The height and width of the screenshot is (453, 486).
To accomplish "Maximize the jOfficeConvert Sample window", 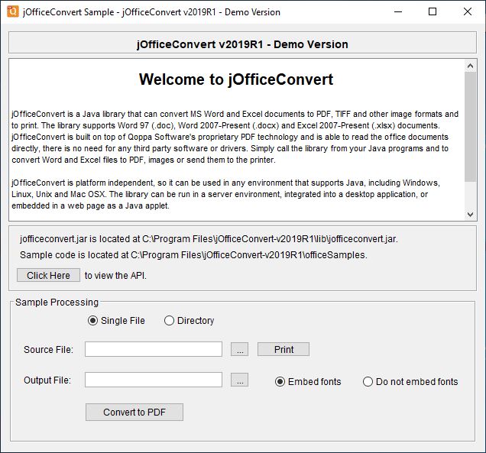I will [433, 11].
